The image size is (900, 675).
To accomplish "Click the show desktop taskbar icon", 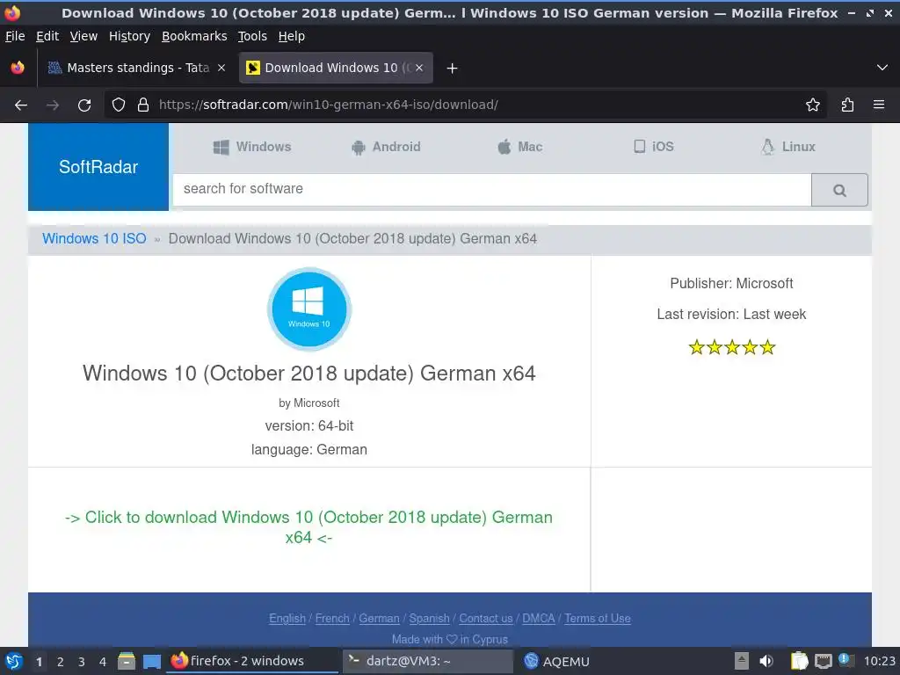I will (x=152, y=661).
